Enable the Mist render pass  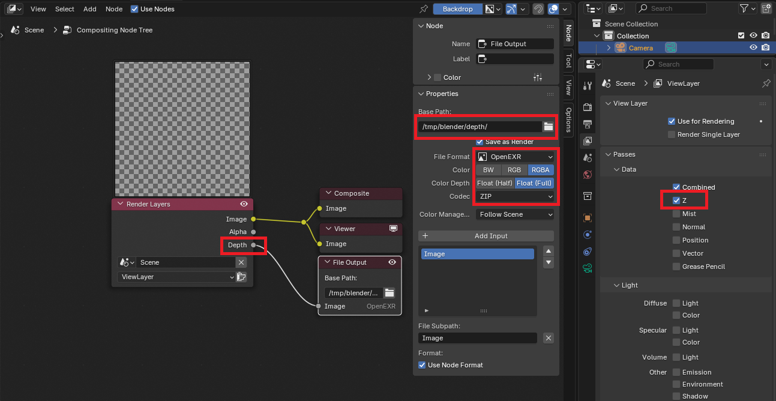coord(675,213)
